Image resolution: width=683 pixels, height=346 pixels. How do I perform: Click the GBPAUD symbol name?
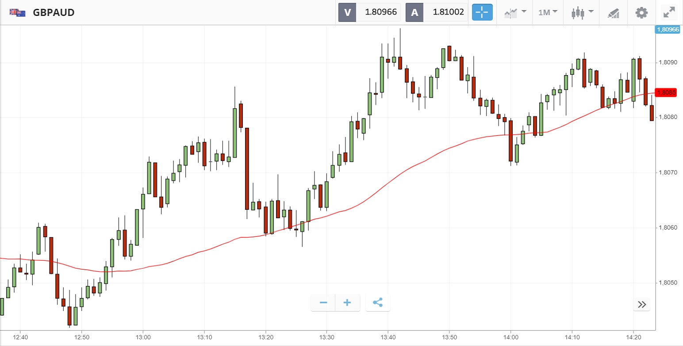coord(54,12)
